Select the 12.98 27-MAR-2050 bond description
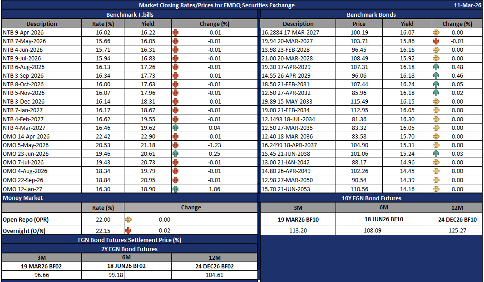Viewport: 484px width, 282px height. coord(298,180)
